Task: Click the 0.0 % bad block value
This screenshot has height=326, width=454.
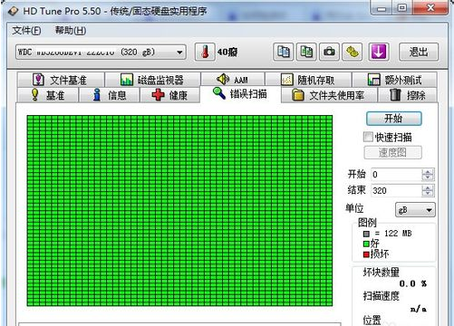Action: (413, 283)
